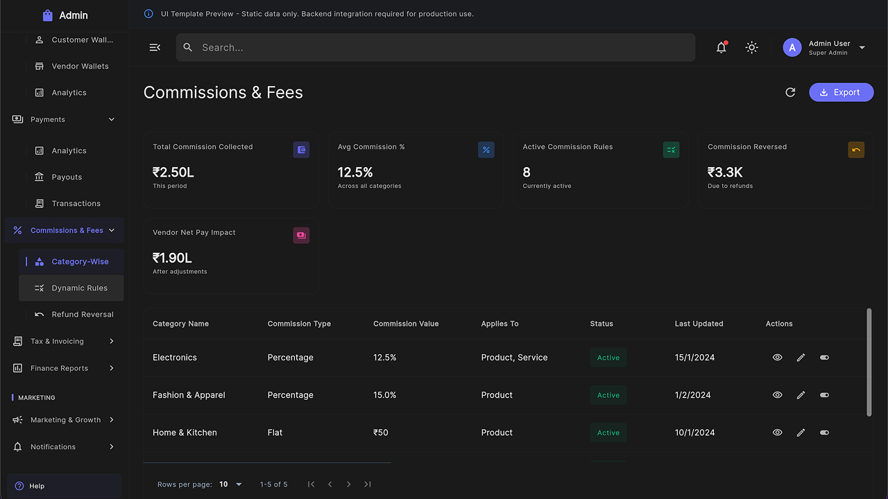Click the Active Commission Rules icon
Image resolution: width=888 pixels, height=499 pixels.
coord(671,150)
